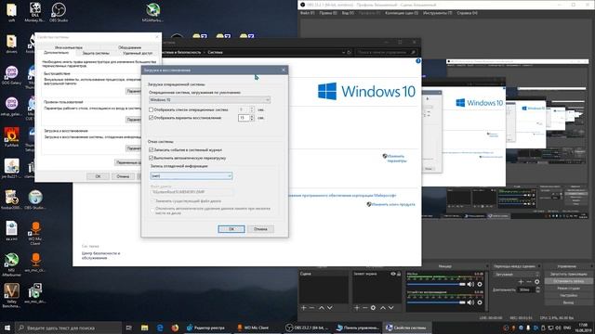Remove selected scene with minus icon in OBS

pyautogui.click(x=312, y=308)
